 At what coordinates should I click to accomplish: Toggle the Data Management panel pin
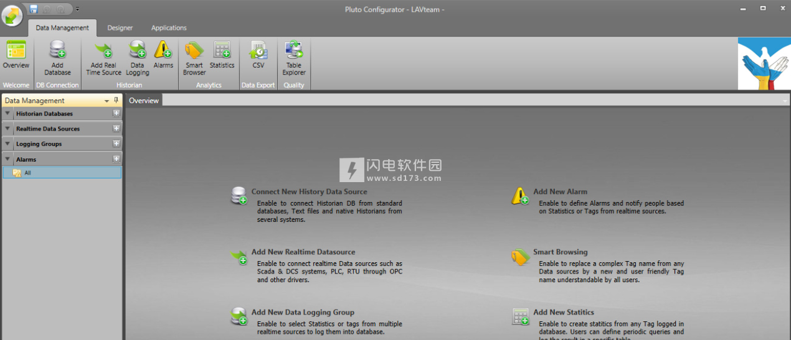(116, 100)
